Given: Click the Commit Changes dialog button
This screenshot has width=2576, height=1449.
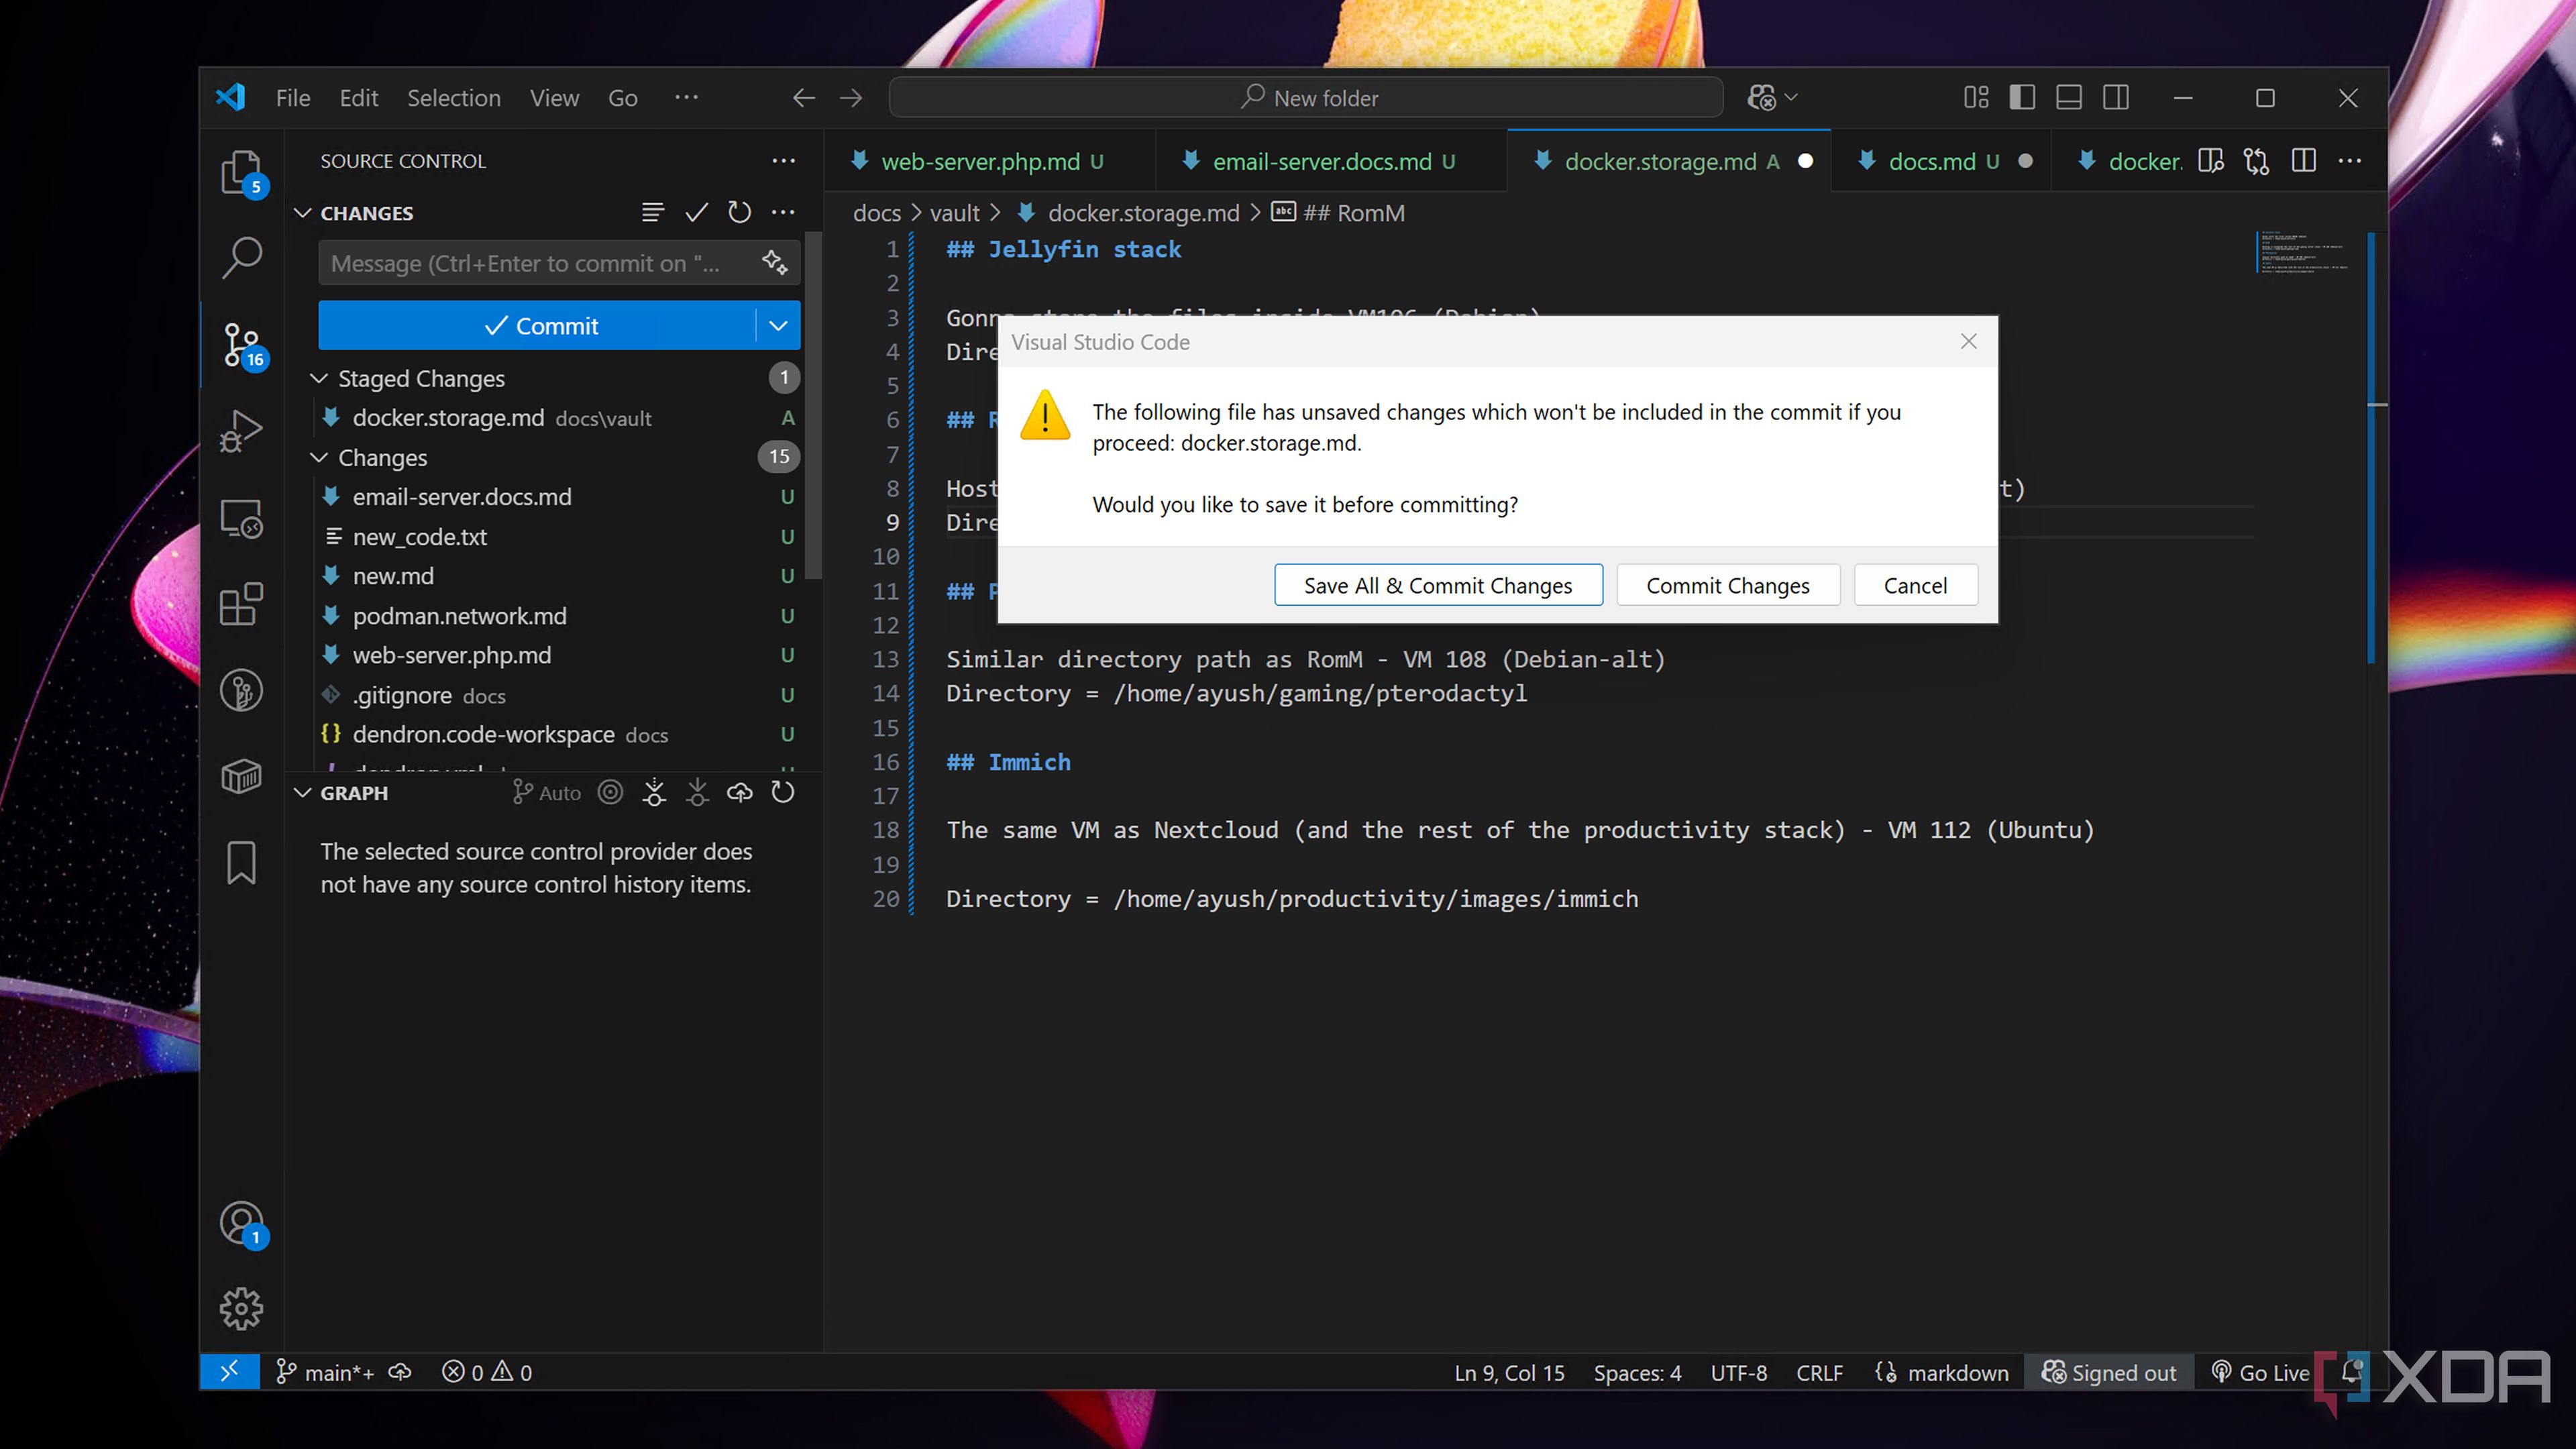Looking at the screenshot, I should coord(1728,585).
